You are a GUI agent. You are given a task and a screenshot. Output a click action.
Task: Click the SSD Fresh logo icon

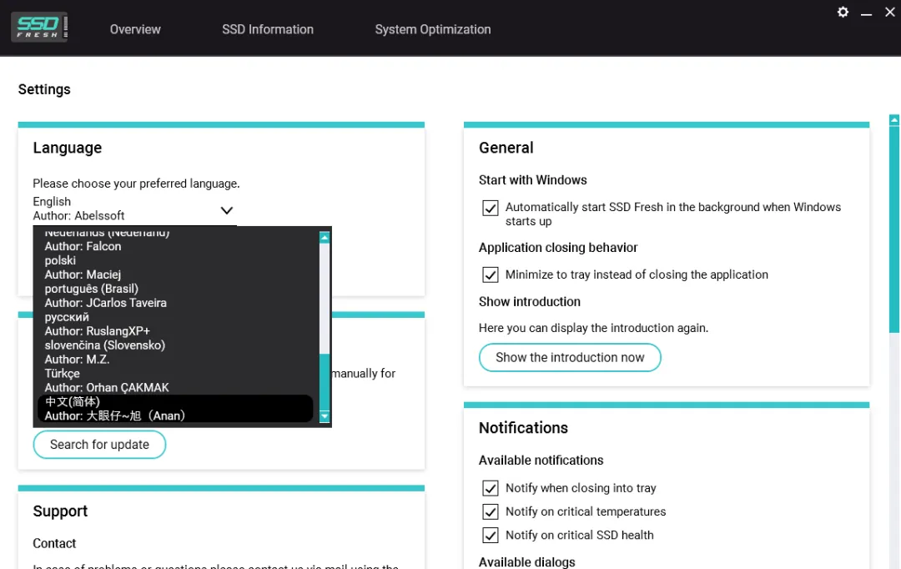39,27
